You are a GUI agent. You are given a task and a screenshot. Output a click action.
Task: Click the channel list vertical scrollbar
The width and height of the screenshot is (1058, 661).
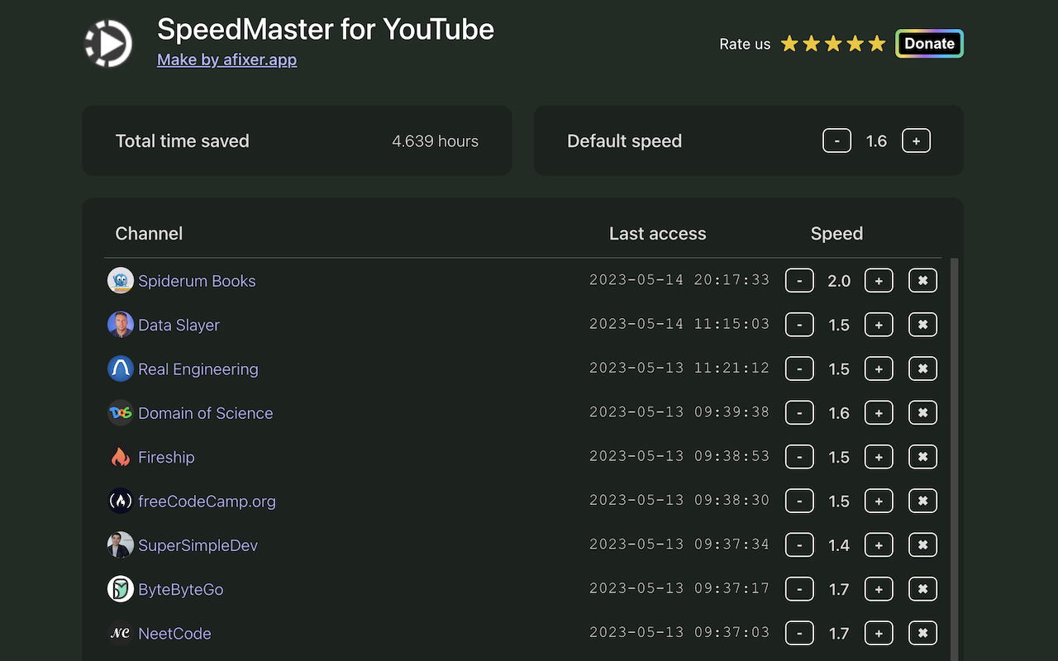pyautogui.click(x=955, y=459)
